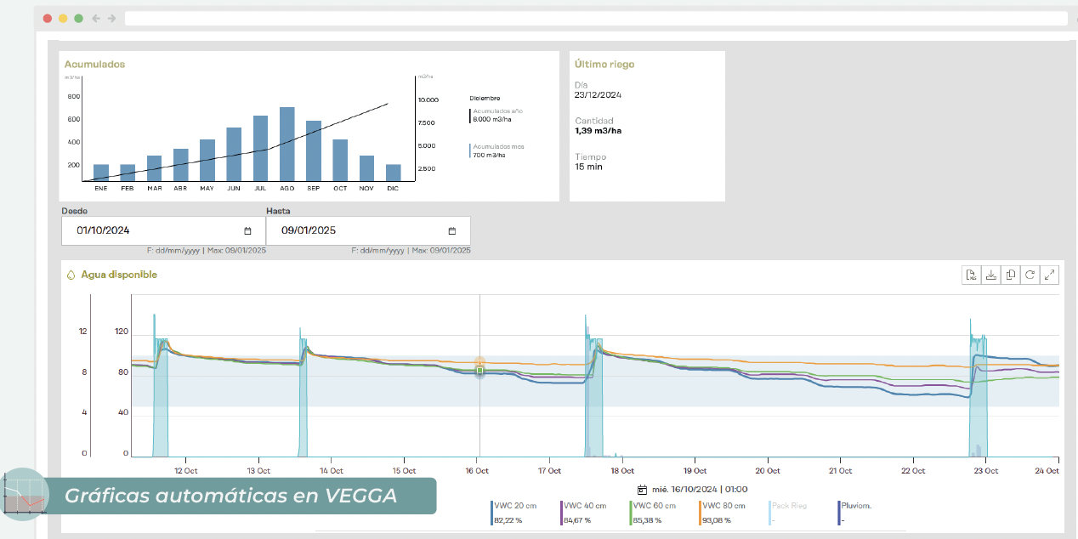Go back with browser back arrow
The width and height of the screenshot is (1078, 539).
(x=96, y=18)
